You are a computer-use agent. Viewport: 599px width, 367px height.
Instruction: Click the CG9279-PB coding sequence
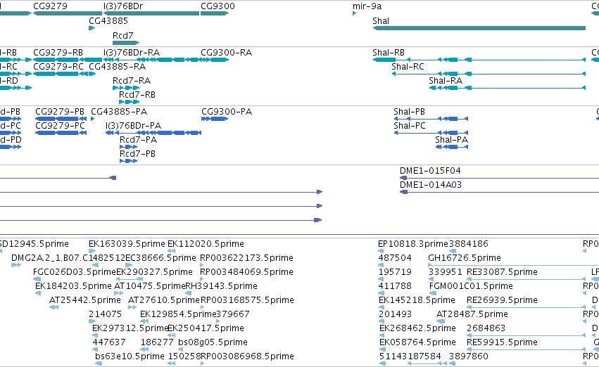point(61,119)
